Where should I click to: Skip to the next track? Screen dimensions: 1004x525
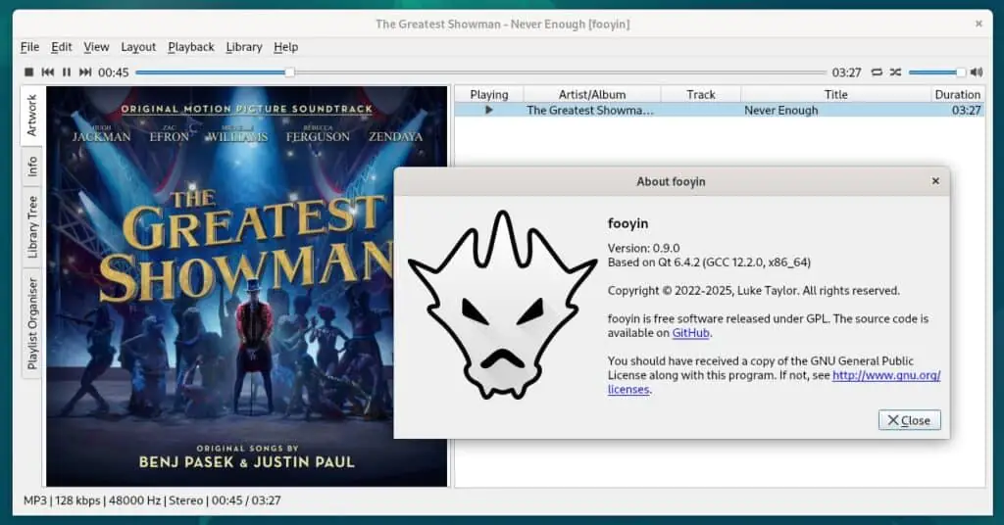(x=85, y=72)
